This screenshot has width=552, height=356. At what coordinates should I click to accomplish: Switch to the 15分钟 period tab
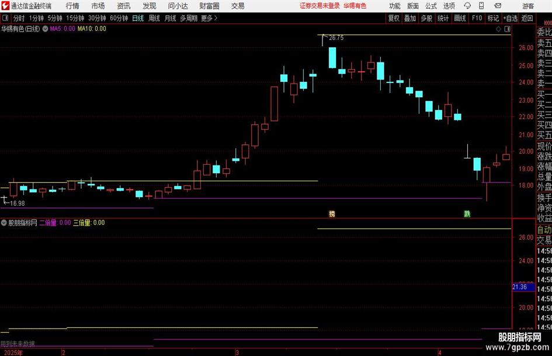click(75, 18)
